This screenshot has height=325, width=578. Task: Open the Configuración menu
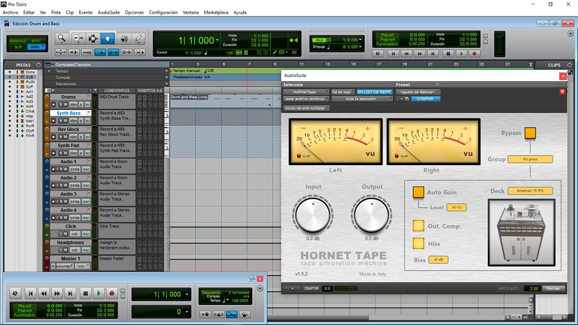click(163, 12)
